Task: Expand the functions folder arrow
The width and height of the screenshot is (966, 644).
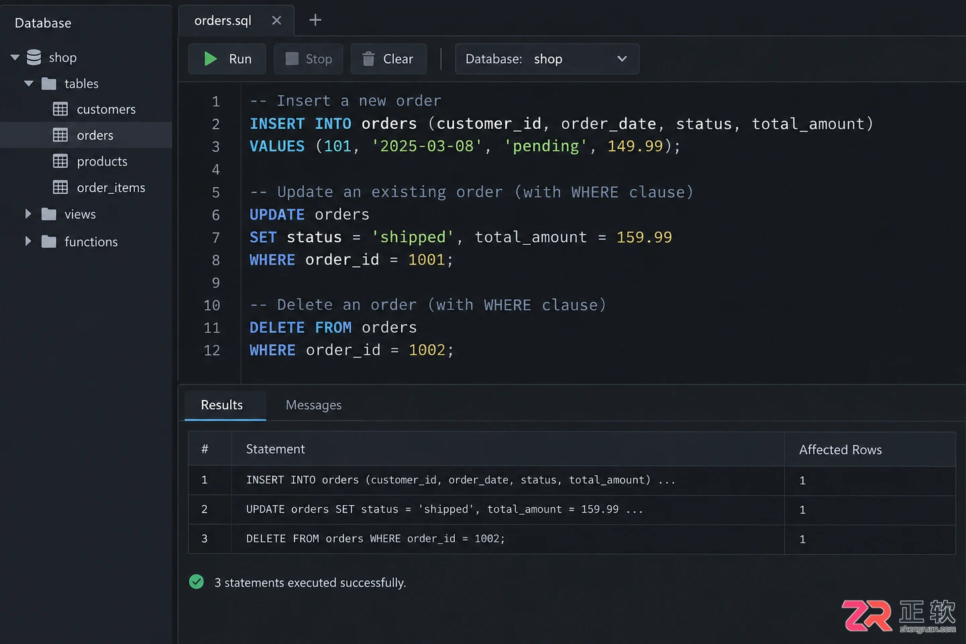Action: 28,241
